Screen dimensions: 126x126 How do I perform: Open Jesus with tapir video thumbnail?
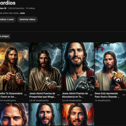pos(78,67)
